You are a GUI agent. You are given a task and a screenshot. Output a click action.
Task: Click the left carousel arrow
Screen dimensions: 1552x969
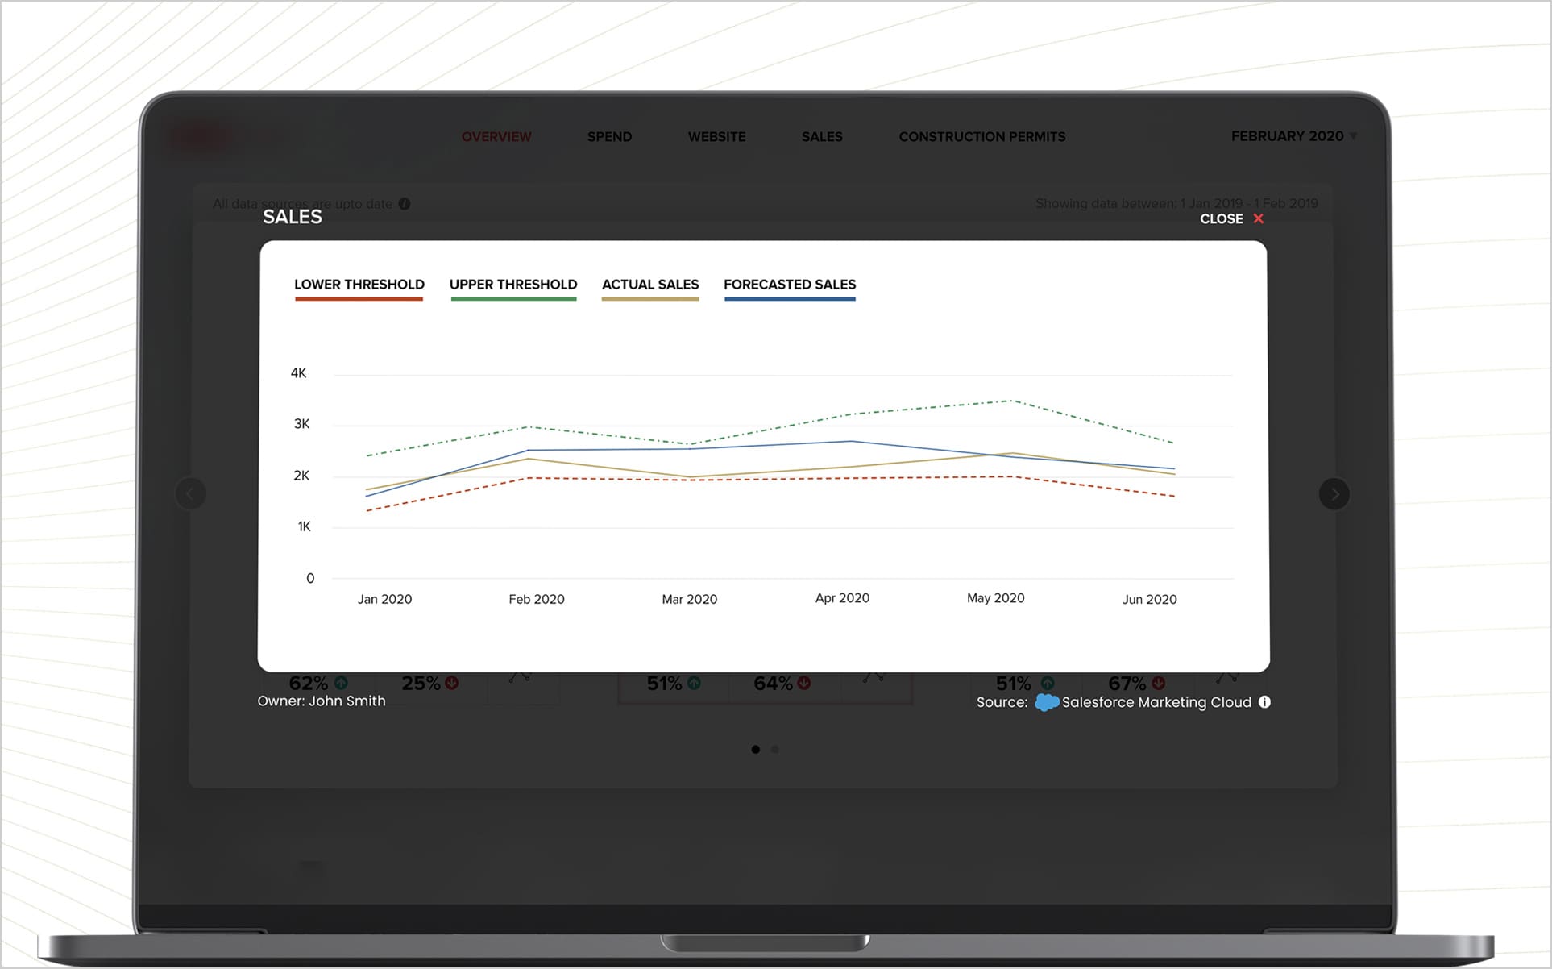pyautogui.click(x=191, y=493)
